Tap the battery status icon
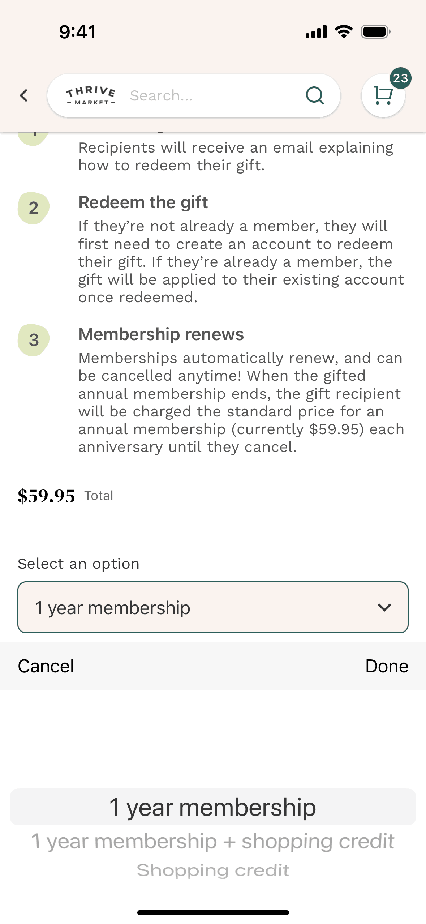 coord(375,32)
